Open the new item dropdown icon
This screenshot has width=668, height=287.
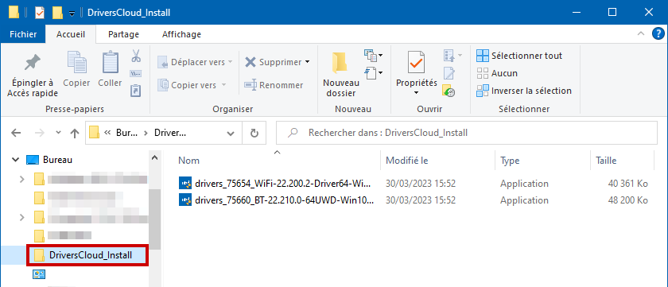pos(373,56)
